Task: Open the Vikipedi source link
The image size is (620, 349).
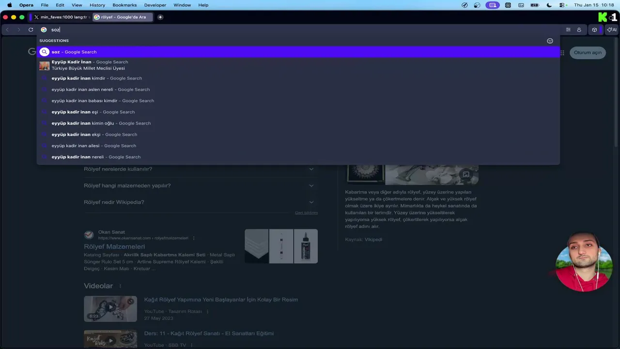Action: click(373, 239)
